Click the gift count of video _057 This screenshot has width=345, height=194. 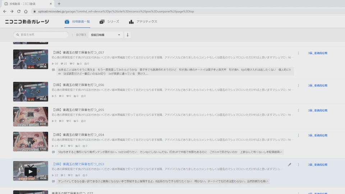click(87, 64)
